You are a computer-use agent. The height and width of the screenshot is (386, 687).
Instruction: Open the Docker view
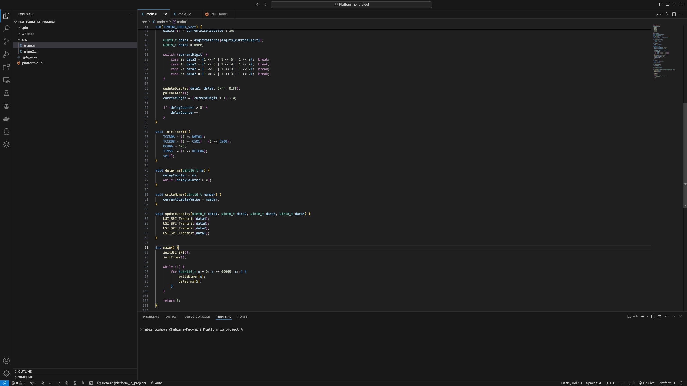[x=6, y=119]
